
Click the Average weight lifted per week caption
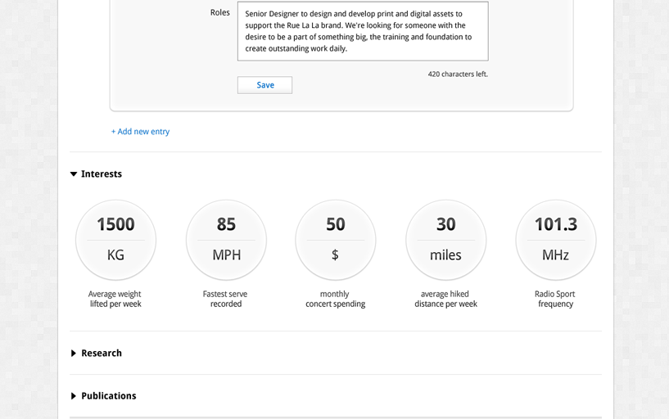tap(115, 299)
